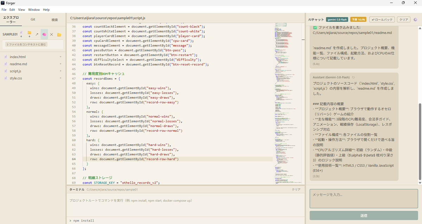Screen dimensions: 422x224
Task: Open readme.md in the file tree
Action: coord(18,64)
